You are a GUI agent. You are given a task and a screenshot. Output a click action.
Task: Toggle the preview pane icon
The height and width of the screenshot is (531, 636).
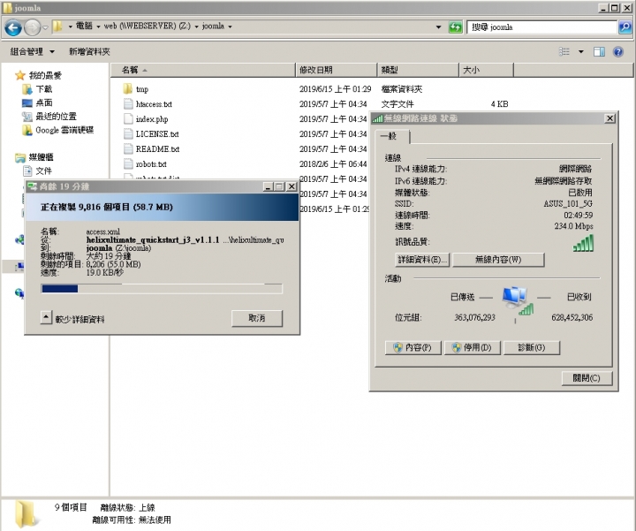coord(599,51)
